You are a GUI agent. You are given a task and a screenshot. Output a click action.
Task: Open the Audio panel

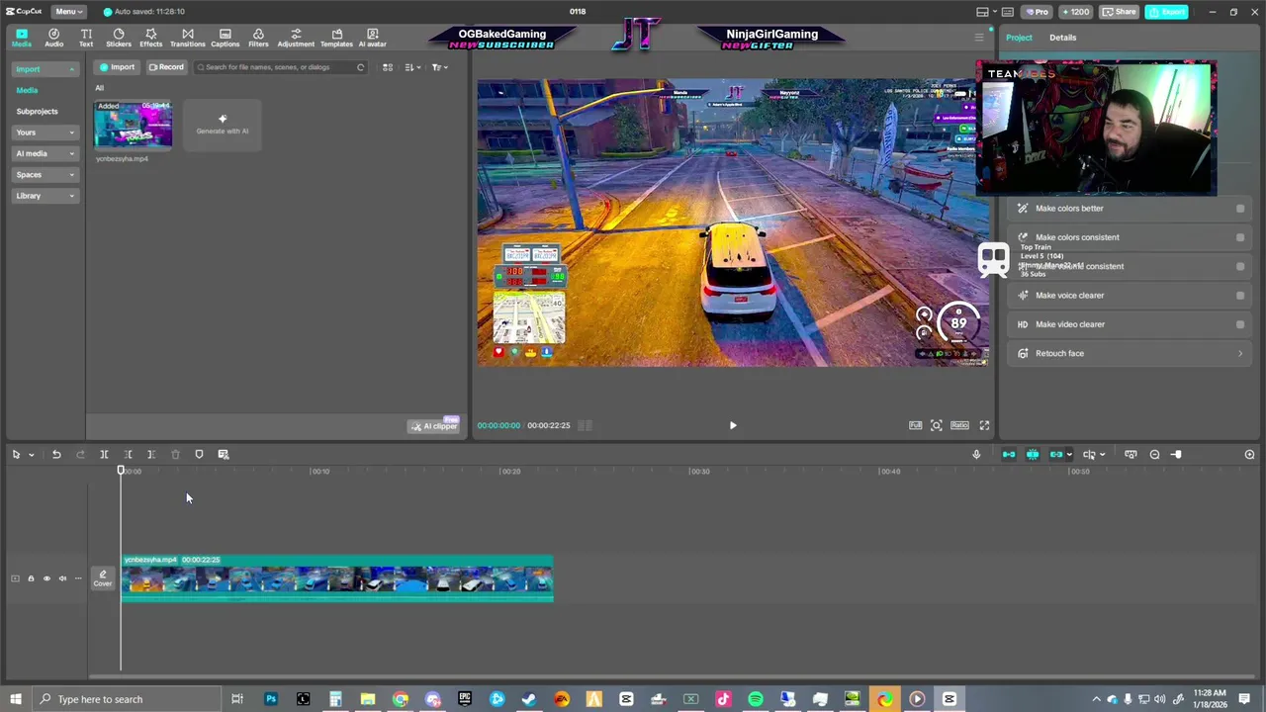53,38
